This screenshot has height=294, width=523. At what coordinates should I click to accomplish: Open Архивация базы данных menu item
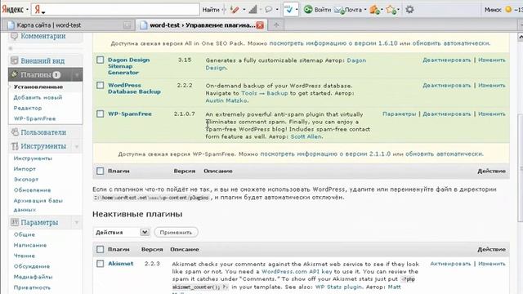point(38,205)
